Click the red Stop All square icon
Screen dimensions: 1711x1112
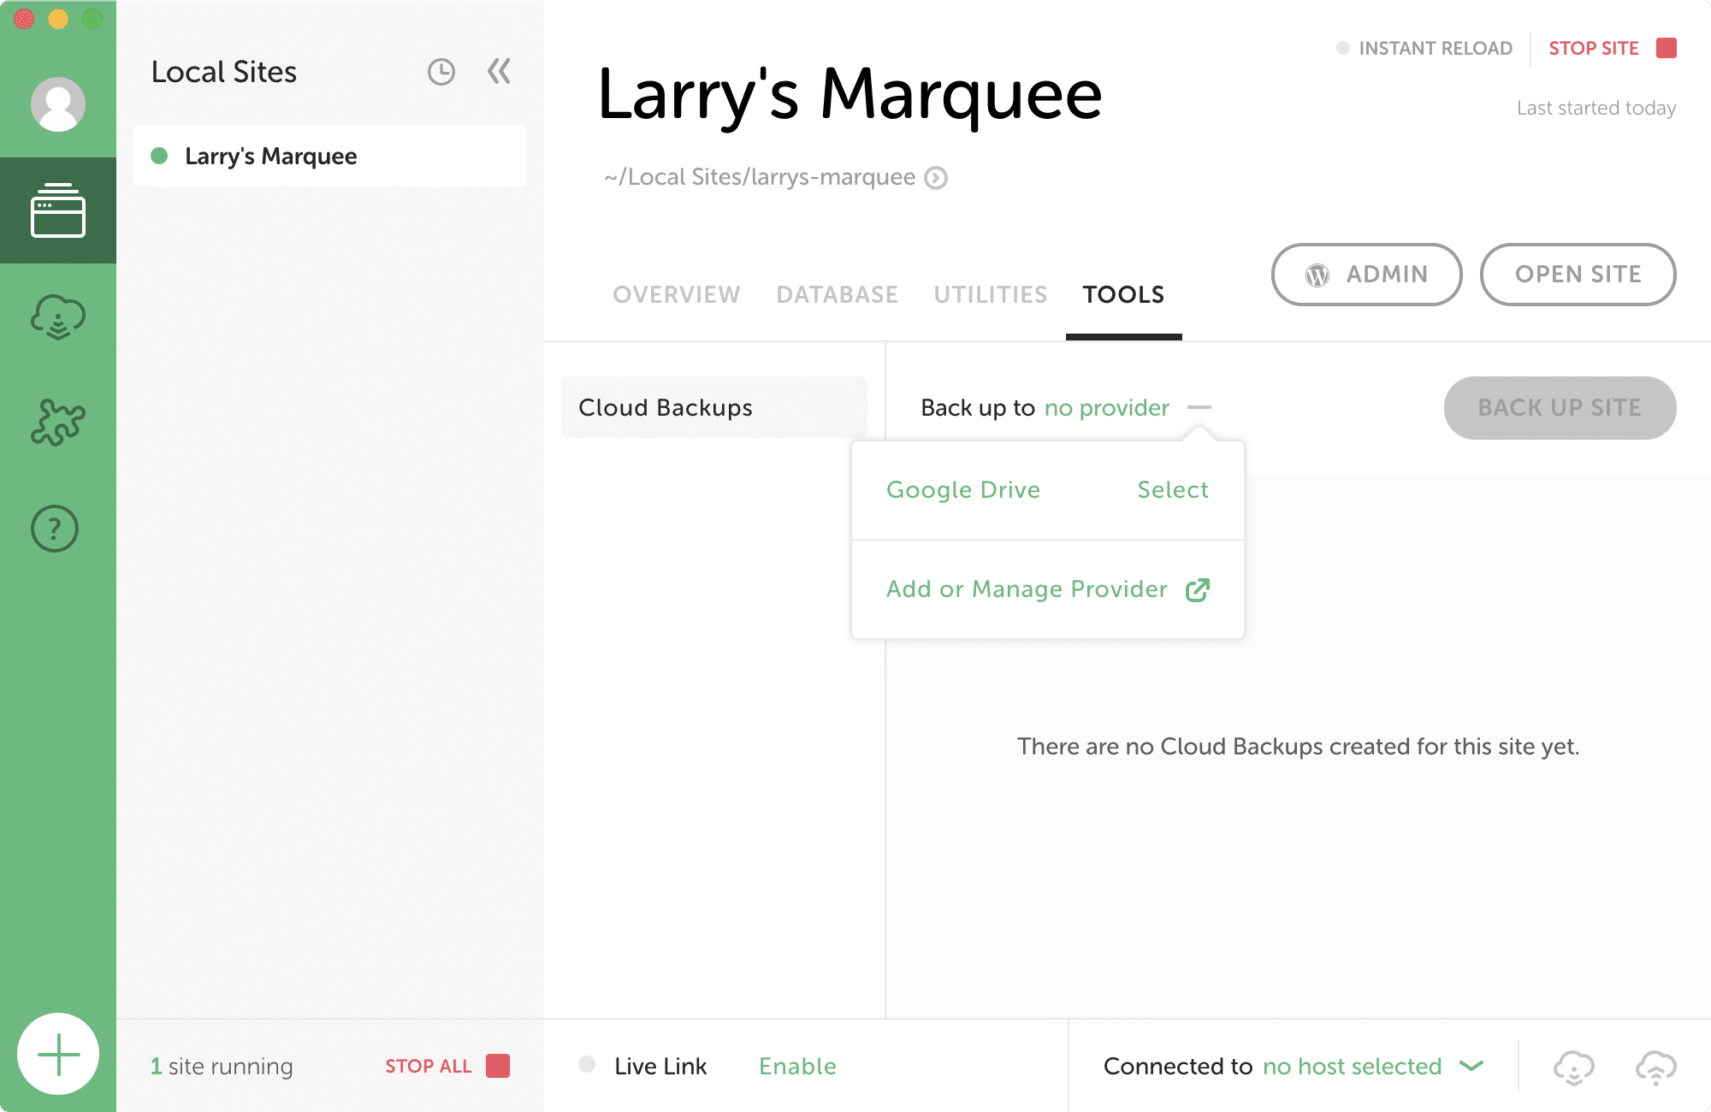(x=498, y=1066)
